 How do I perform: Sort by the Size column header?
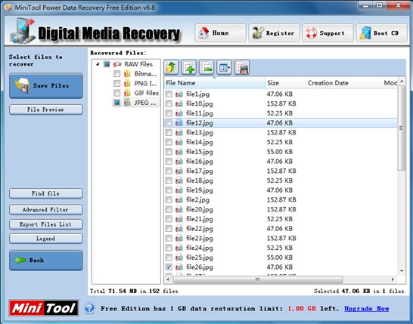click(285, 83)
